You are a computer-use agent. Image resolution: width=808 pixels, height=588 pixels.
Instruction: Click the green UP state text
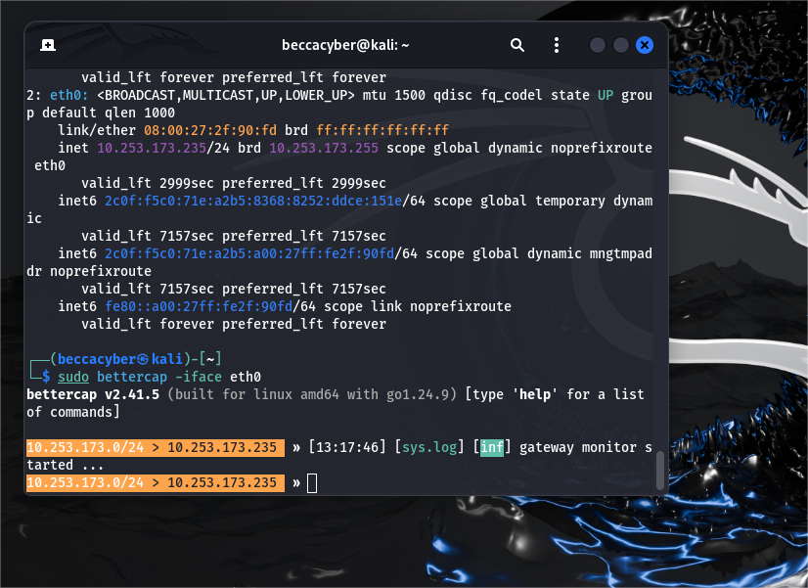click(606, 95)
